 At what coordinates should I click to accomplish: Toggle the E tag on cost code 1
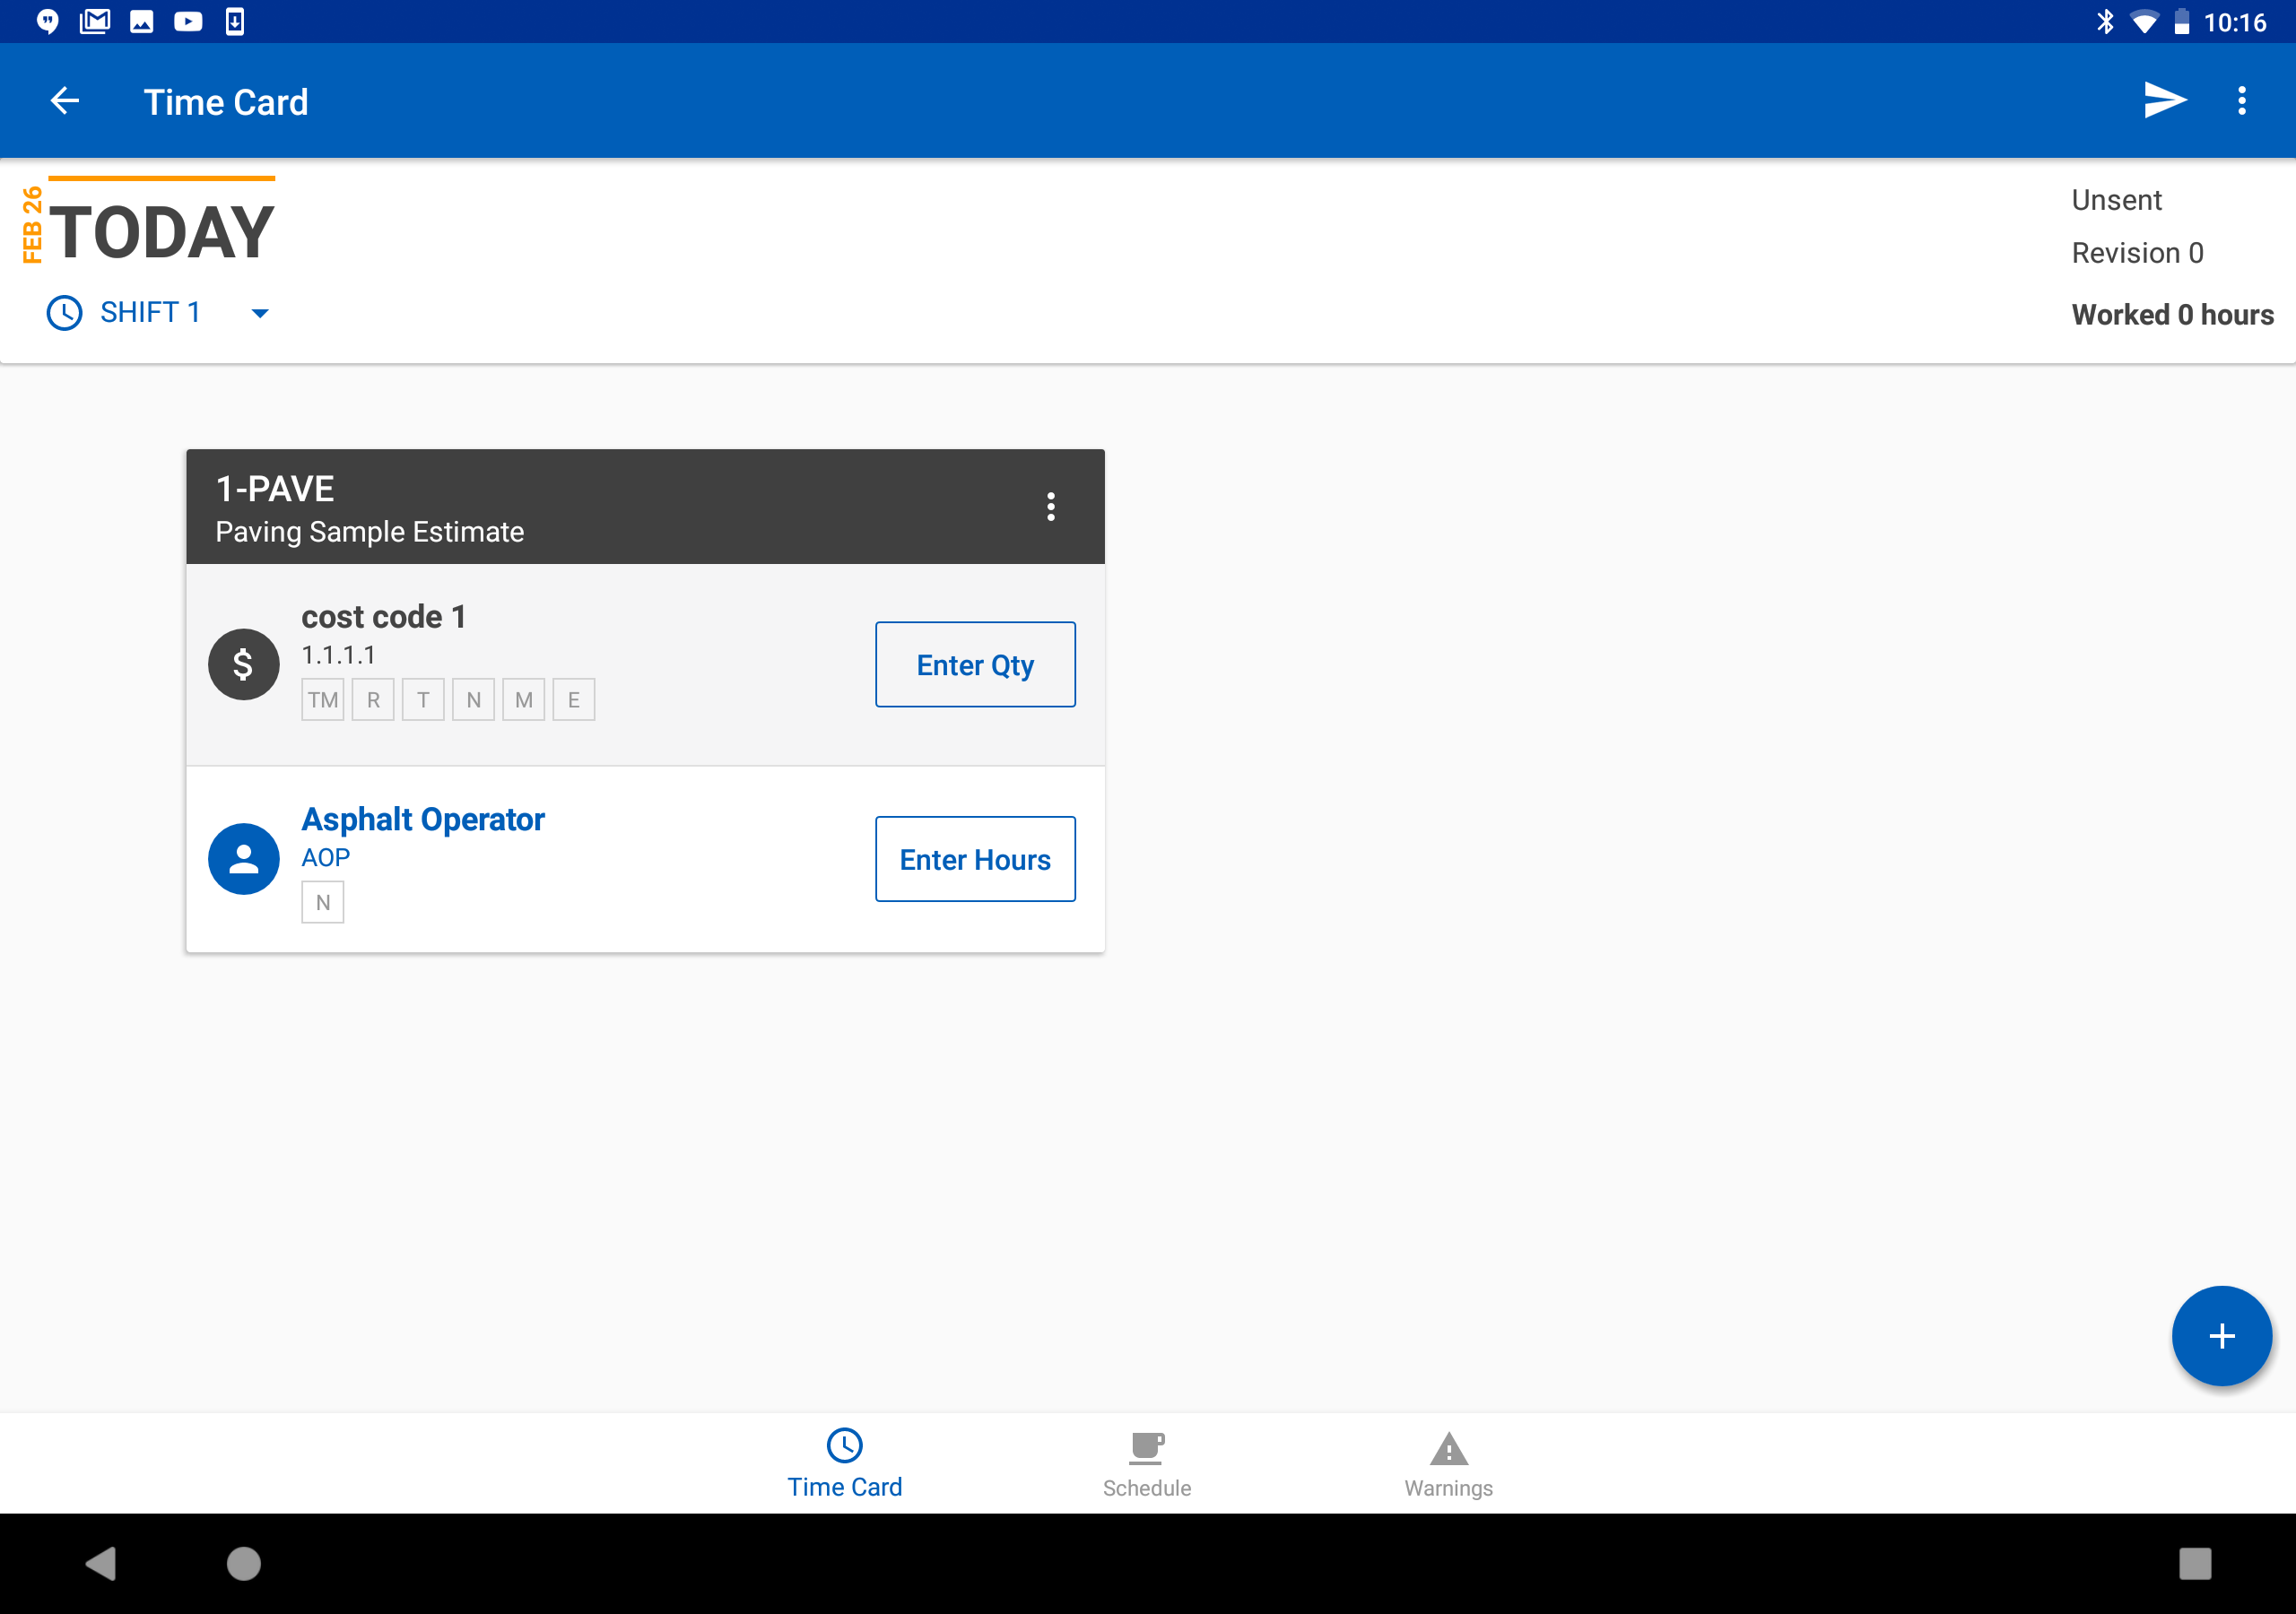click(573, 699)
